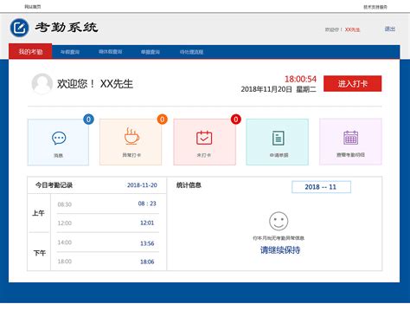
Task: Open the purple calendar icon card
Action: coord(350,142)
